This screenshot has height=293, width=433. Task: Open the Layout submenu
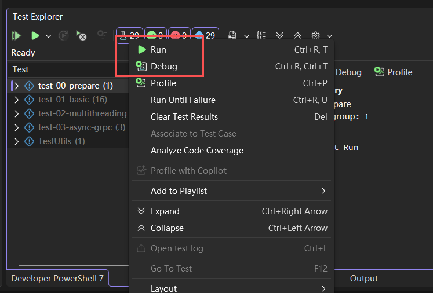231,288
